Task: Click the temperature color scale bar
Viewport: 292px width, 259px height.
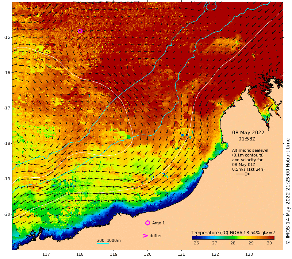Action: click(x=233, y=237)
